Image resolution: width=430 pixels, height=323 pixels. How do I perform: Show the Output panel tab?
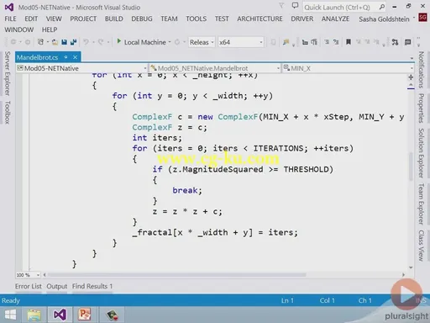[x=57, y=286]
